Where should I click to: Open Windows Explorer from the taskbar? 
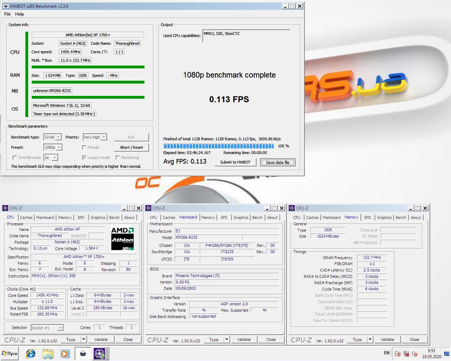point(48,354)
